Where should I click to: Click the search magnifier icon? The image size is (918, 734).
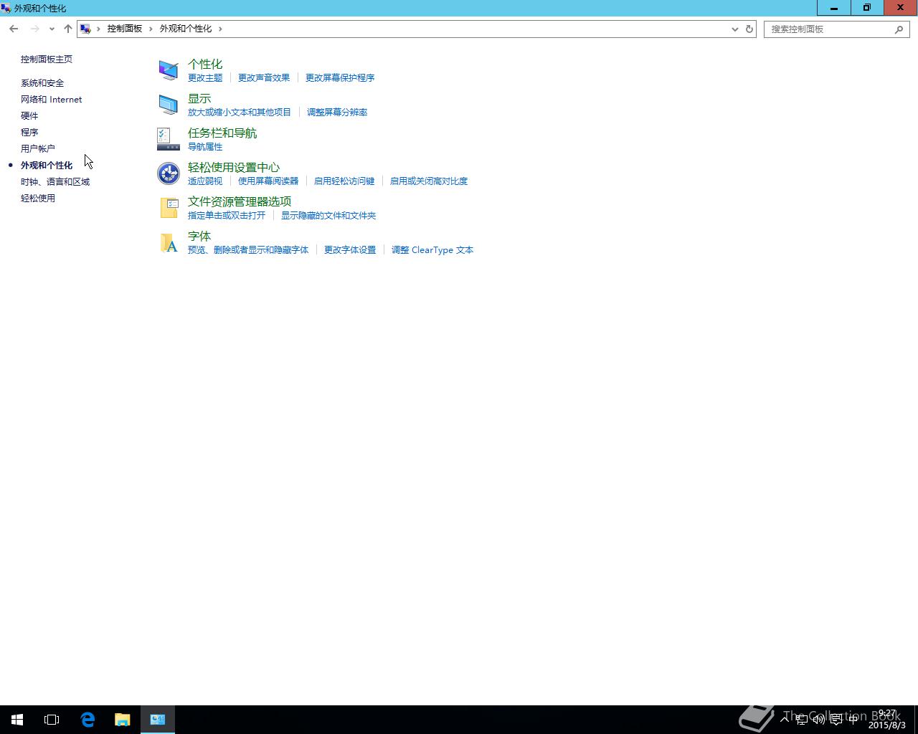click(x=899, y=29)
